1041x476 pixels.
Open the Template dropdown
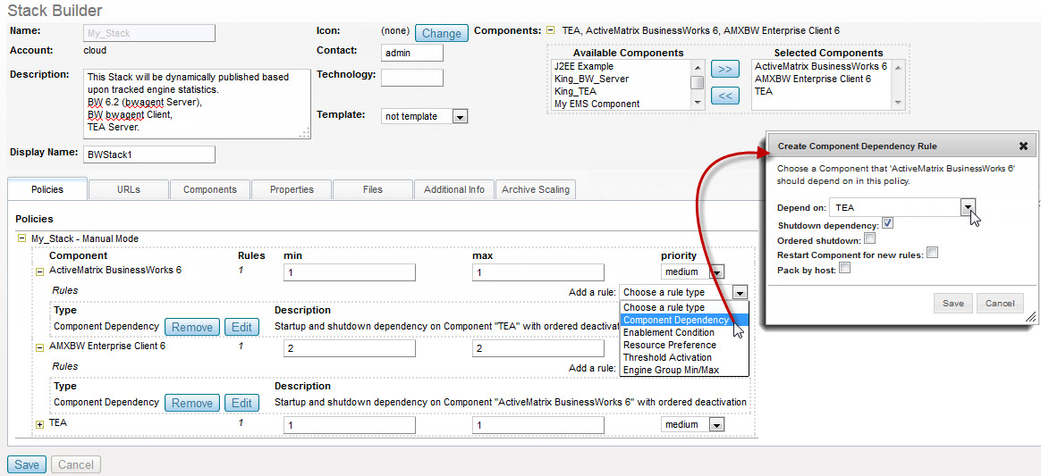coord(460,116)
